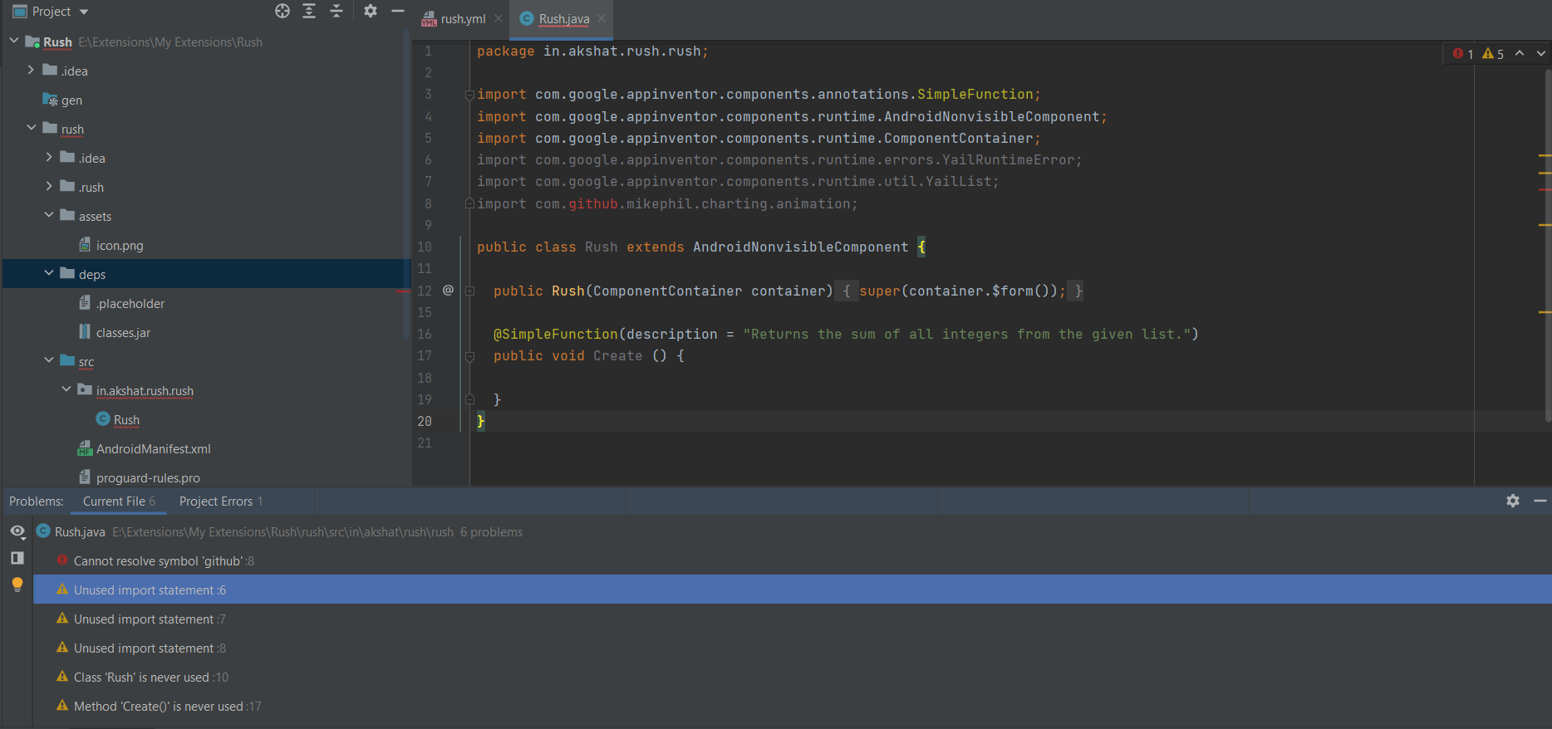This screenshot has height=729, width=1552.
Task: Select 'Method Create() is never used' warning
Action: [793, 706]
